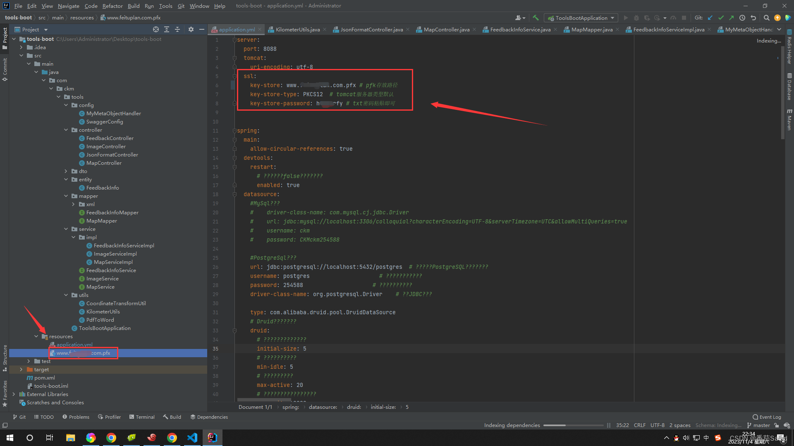Image resolution: width=794 pixels, height=446 pixels.
Task: Click the Run/Debug configuration dropdown
Action: pyautogui.click(x=581, y=18)
